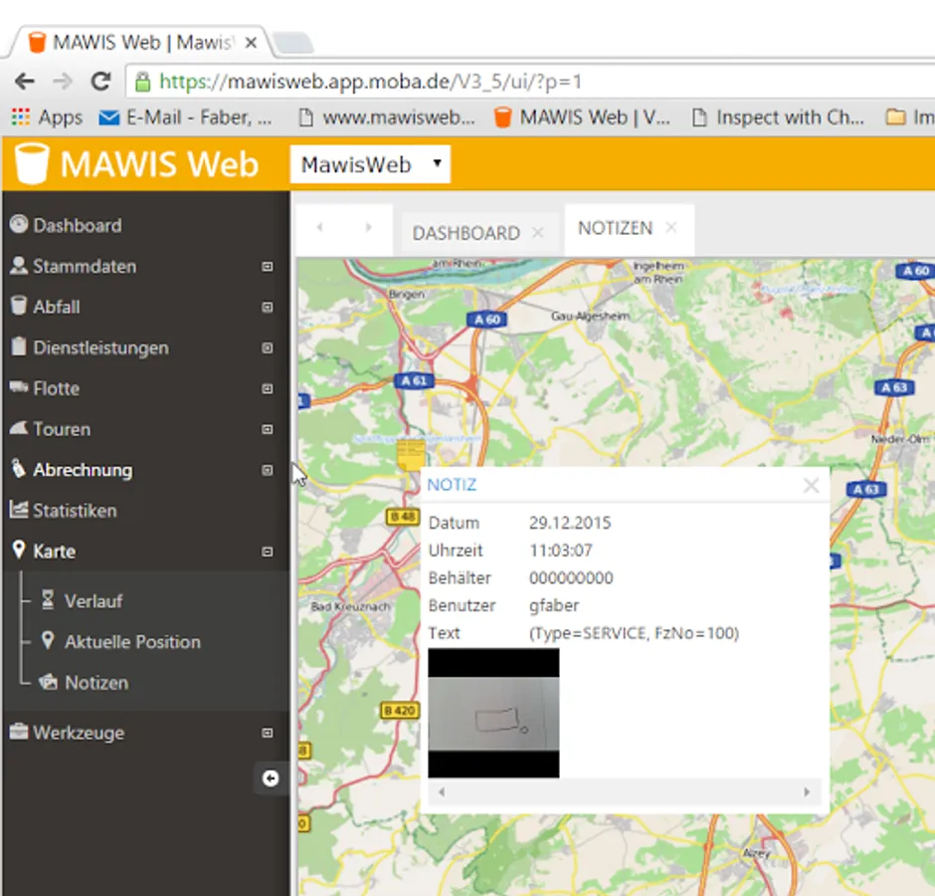Open the MAWIS Web | V... bookmark
The height and width of the screenshot is (896, 935).
[x=583, y=117]
